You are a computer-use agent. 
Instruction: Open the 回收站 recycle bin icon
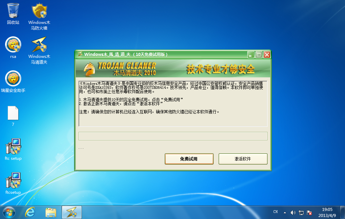point(13,13)
